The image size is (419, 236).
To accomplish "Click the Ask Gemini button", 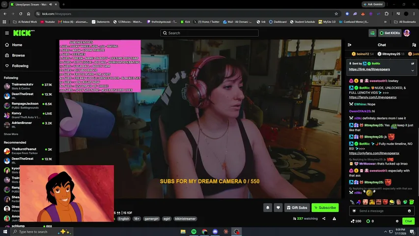I will coord(373,4).
